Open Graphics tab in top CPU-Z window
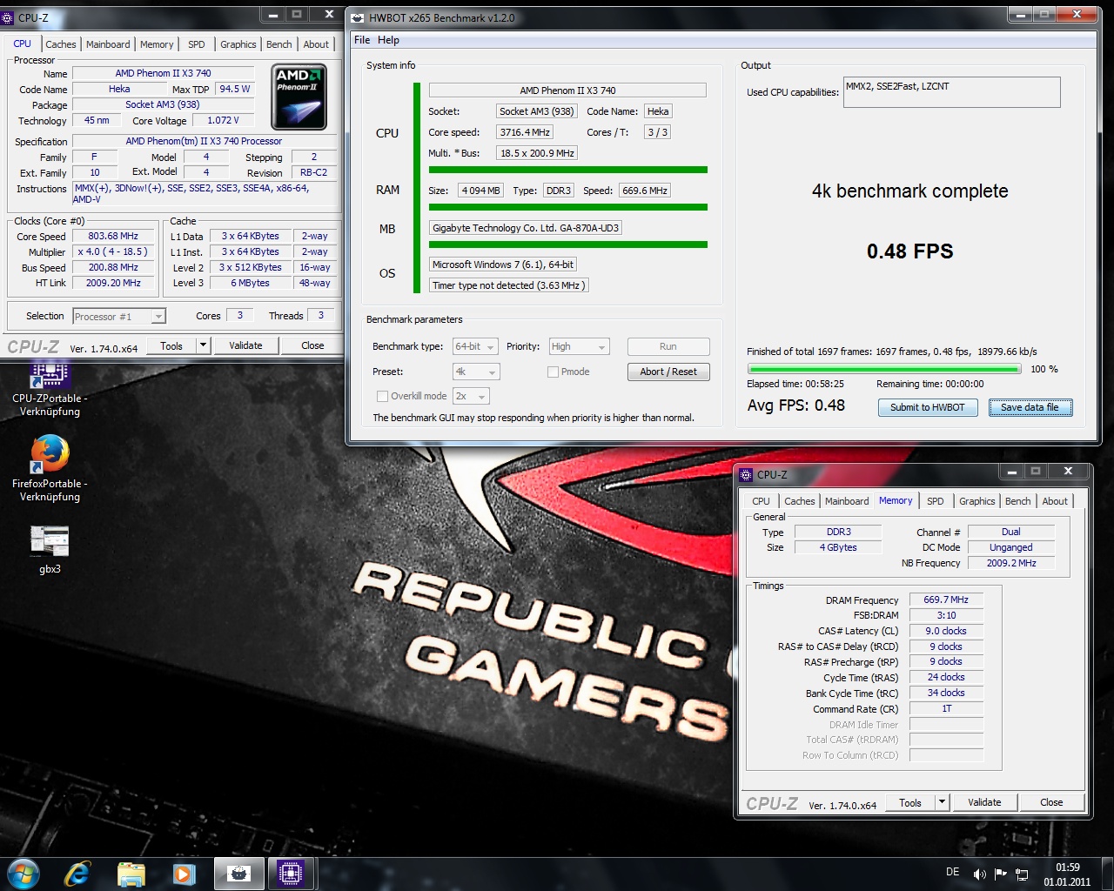The width and height of the screenshot is (1114, 891). pos(238,44)
